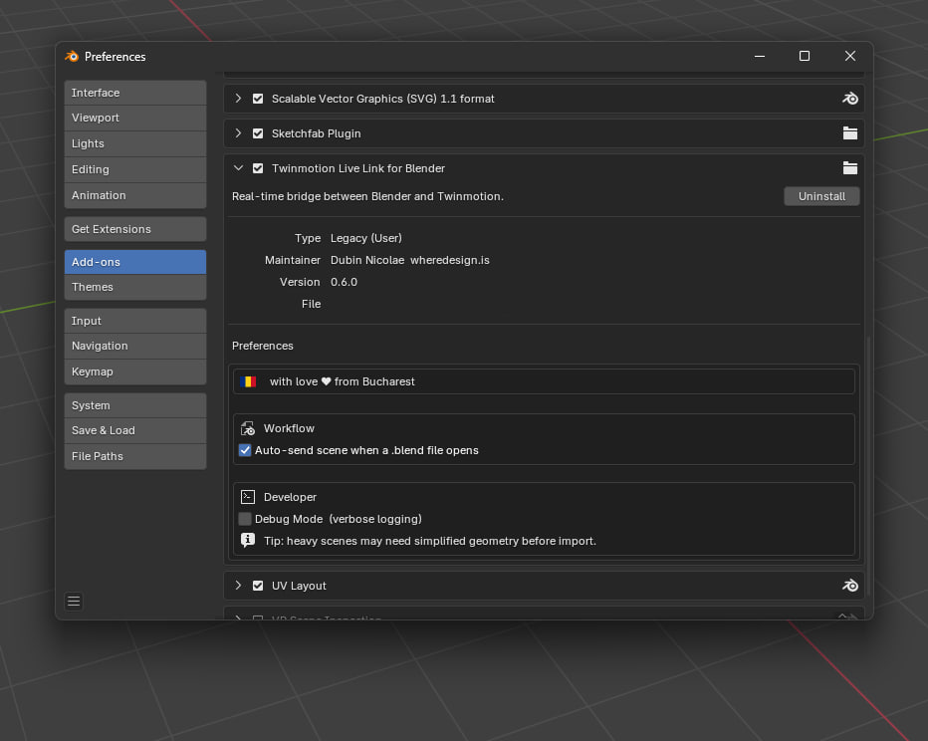Image resolution: width=928 pixels, height=741 pixels.
Task: Open the Keymap preferences section
Action: click(x=135, y=371)
